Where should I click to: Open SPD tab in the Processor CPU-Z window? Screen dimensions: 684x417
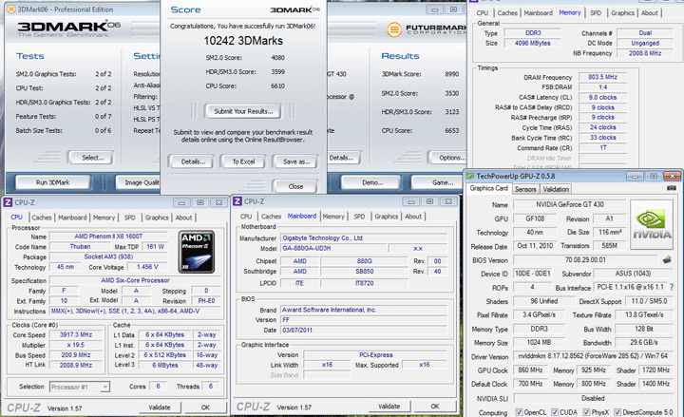click(129, 218)
